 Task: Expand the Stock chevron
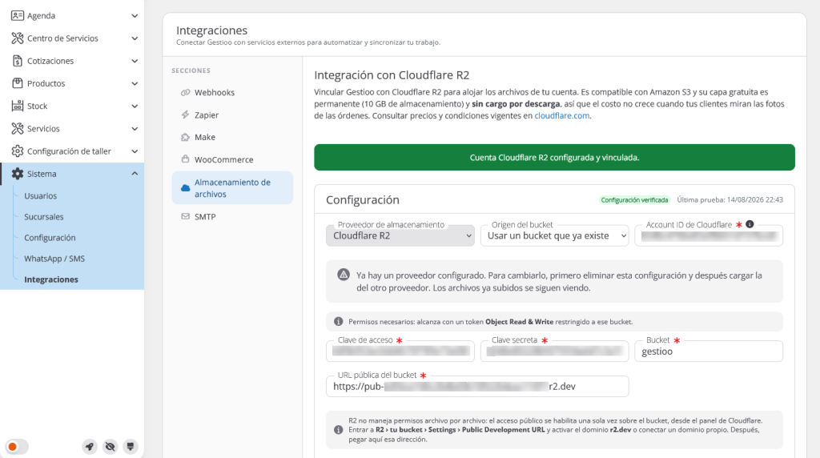(135, 106)
